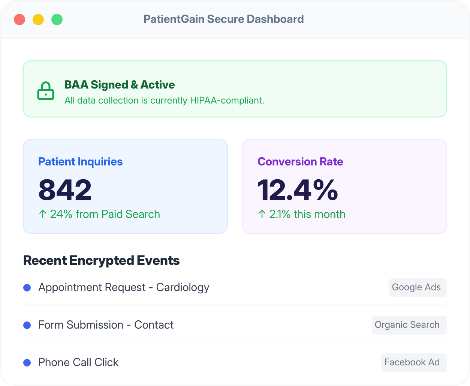This screenshot has width=470, height=386.
Task: Click the red close window dot
Action: pyautogui.click(x=19, y=20)
